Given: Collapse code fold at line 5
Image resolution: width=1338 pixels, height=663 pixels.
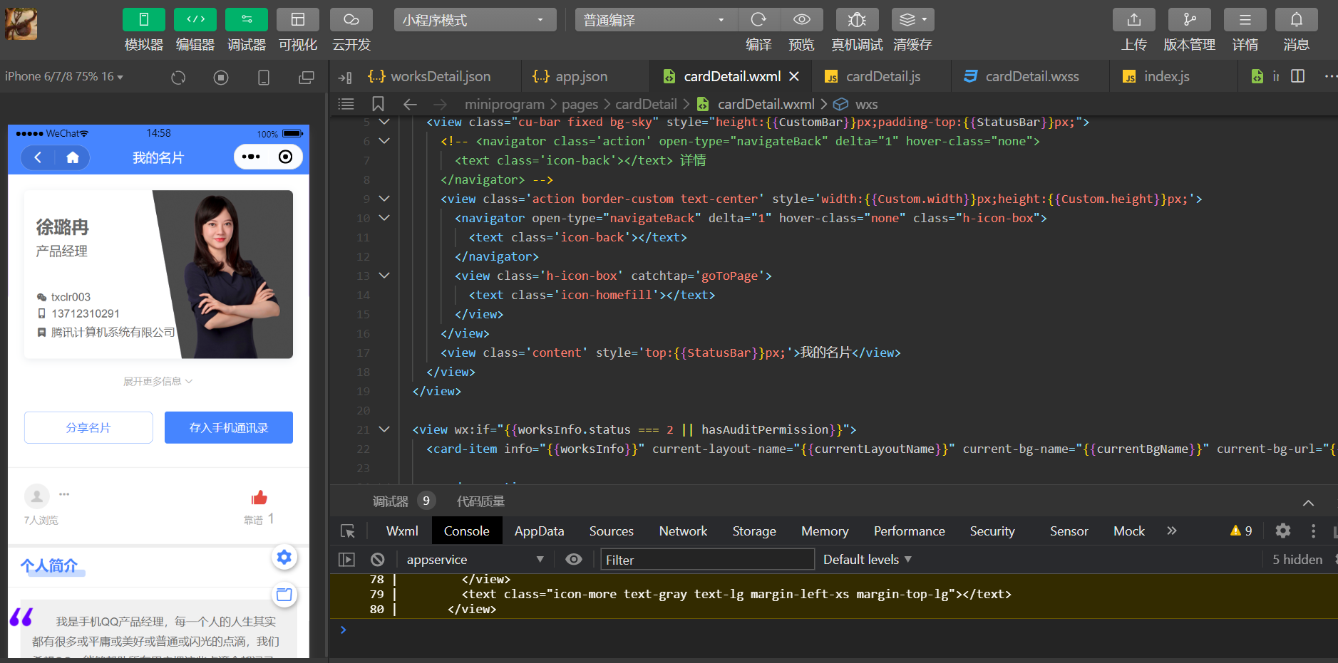Looking at the screenshot, I should coord(384,122).
